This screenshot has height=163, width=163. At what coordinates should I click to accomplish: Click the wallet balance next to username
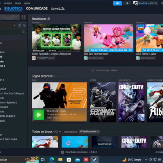click(154, 3)
